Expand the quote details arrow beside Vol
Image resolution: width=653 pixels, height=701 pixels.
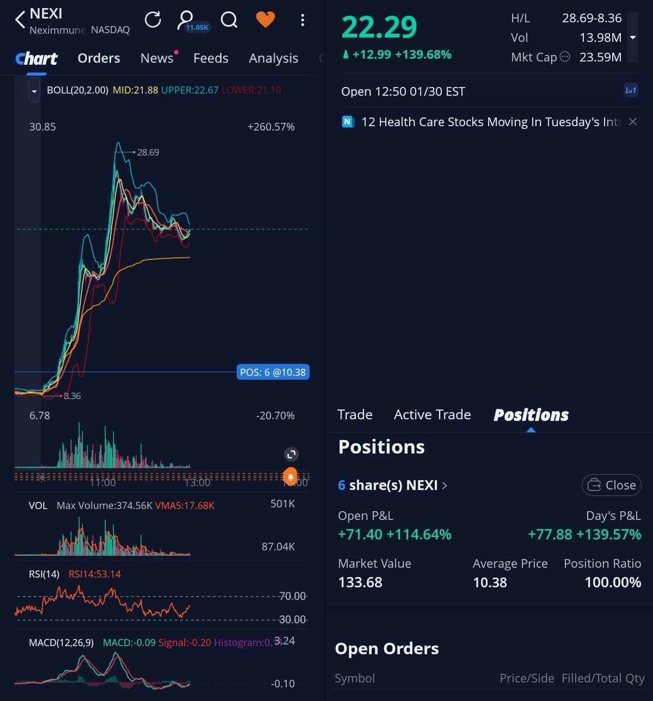633,37
